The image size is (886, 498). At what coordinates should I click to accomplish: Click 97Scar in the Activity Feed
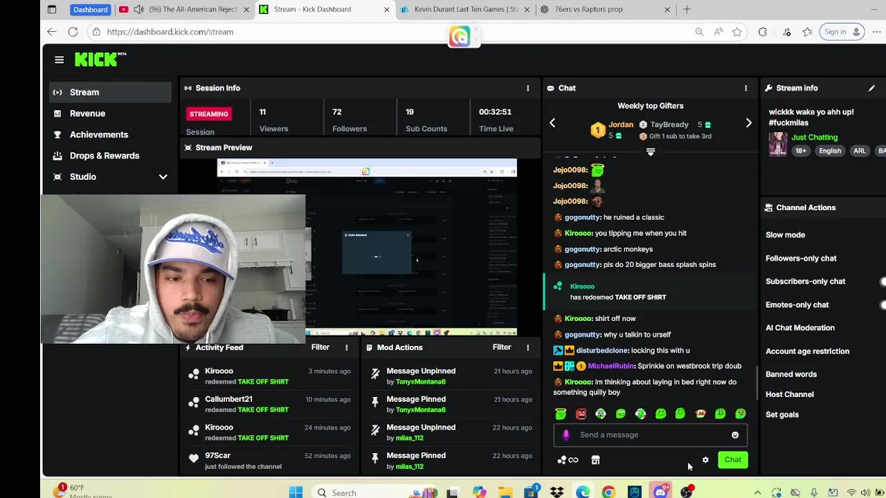(217, 456)
